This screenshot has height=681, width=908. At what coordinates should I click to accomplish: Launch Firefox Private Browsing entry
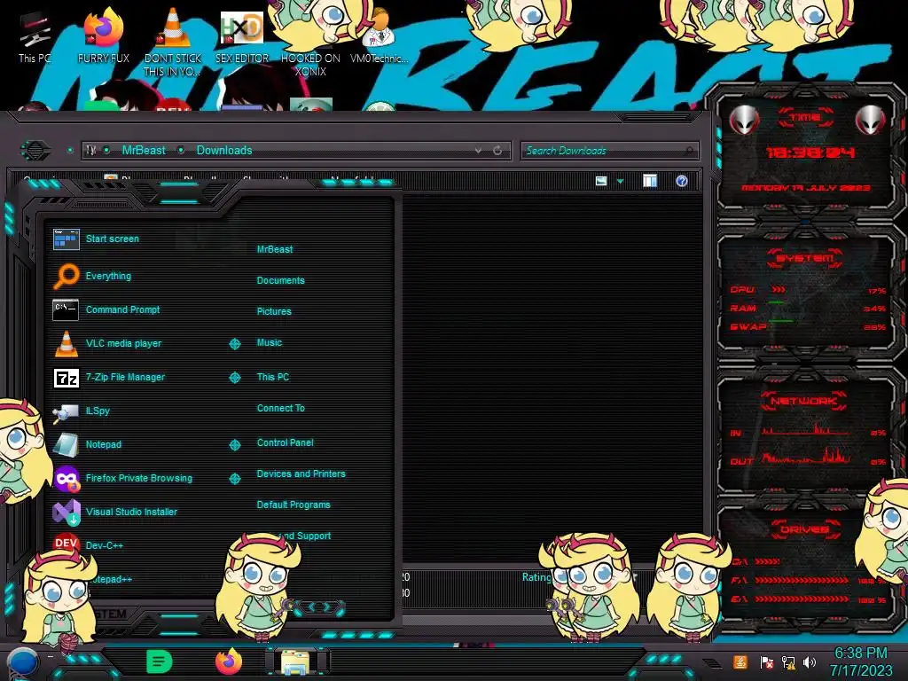[122, 478]
